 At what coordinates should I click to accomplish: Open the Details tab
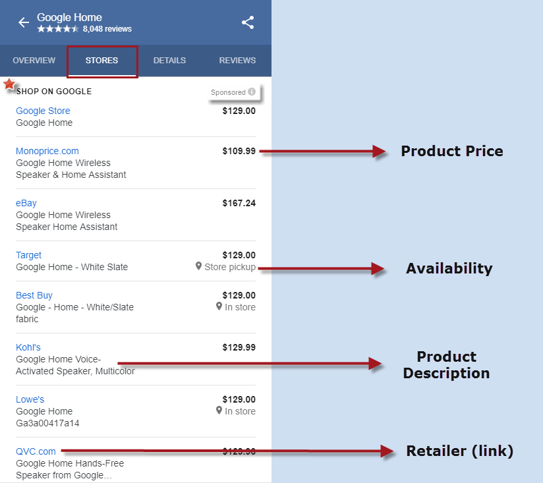pos(169,61)
